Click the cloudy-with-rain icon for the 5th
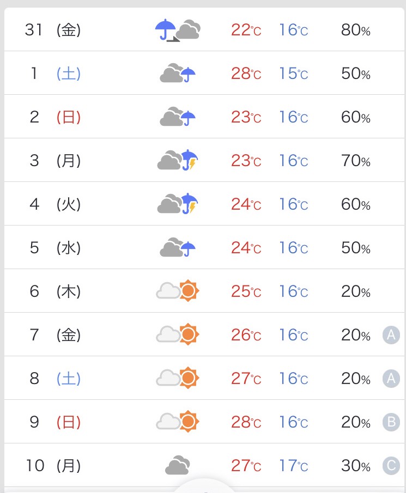 pos(178,247)
